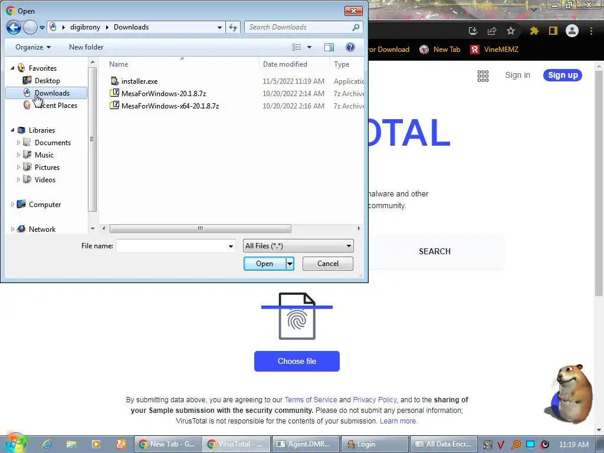Open the Privacy Policy link
This screenshot has width=604, height=453.
pos(375,400)
